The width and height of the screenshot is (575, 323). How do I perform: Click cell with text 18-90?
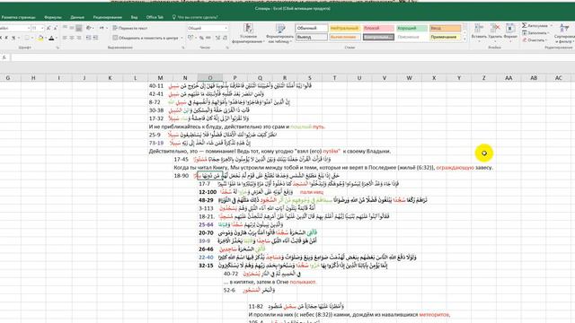pos(181,176)
